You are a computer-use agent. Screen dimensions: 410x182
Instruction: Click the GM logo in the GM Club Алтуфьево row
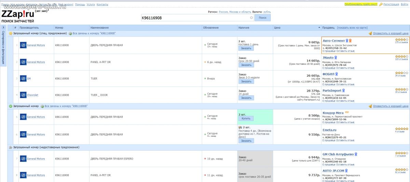[23, 158]
